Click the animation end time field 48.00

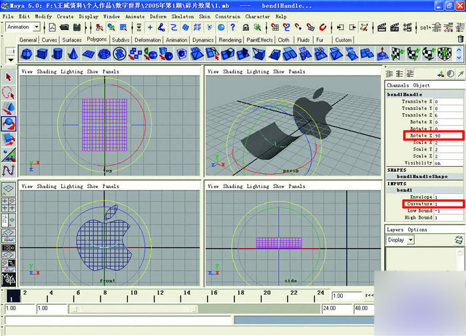tap(363, 308)
